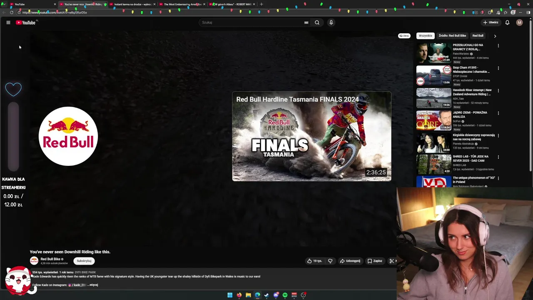Click the Utwórz create button

491,22
